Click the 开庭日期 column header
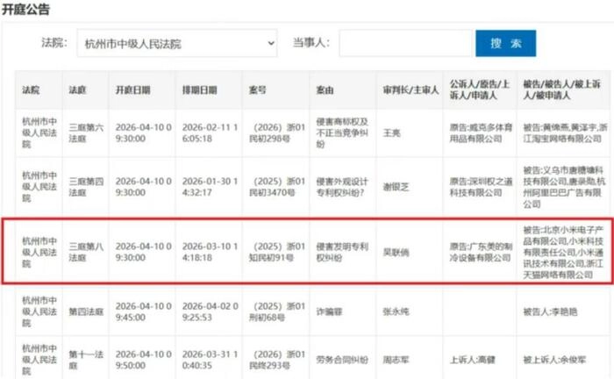The image size is (614, 379). [x=132, y=90]
